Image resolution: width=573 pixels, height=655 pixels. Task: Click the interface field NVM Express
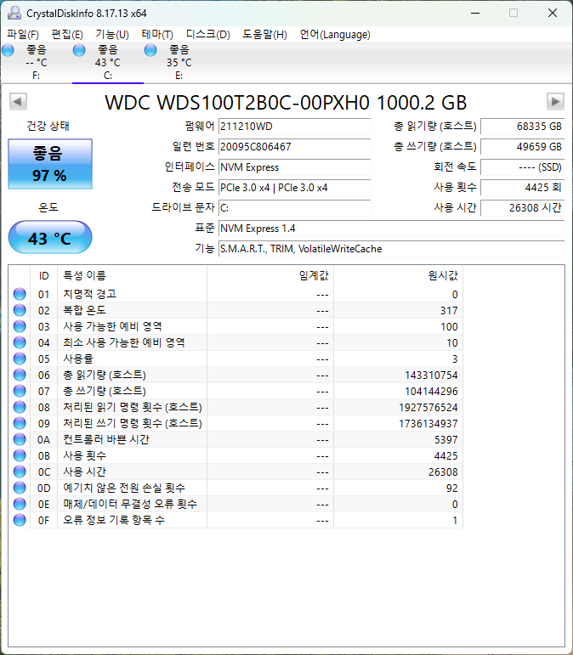click(x=295, y=167)
